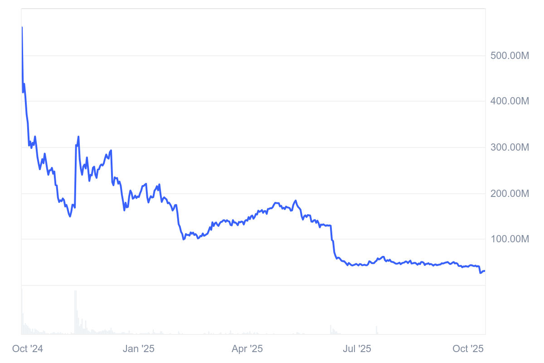Select the 200.00M axis value
The width and height of the screenshot is (544, 363).
pyautogui.click(x=510, y=194)
